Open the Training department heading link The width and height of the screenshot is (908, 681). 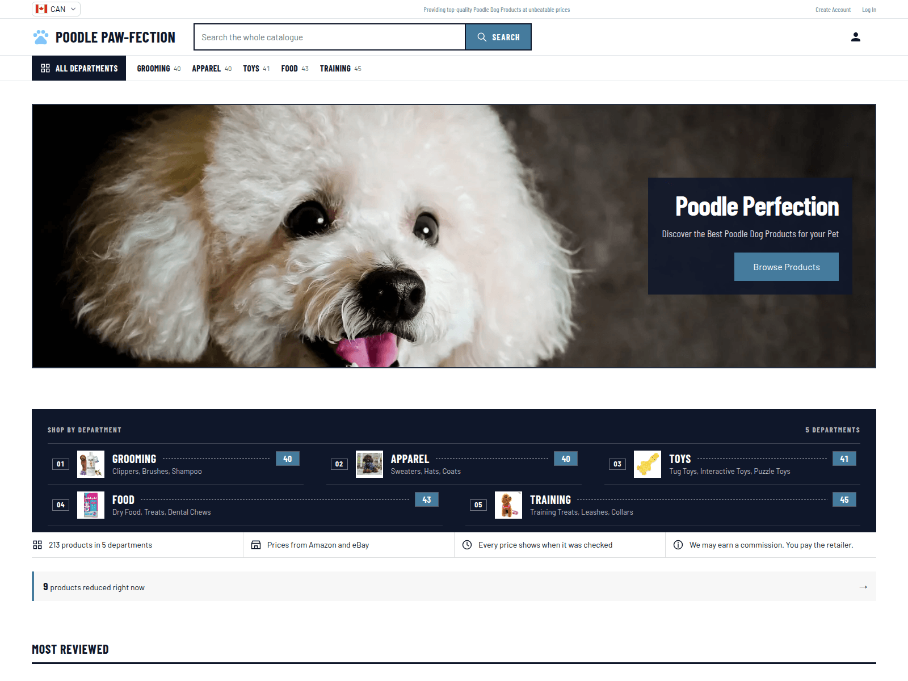coord(550,499)
